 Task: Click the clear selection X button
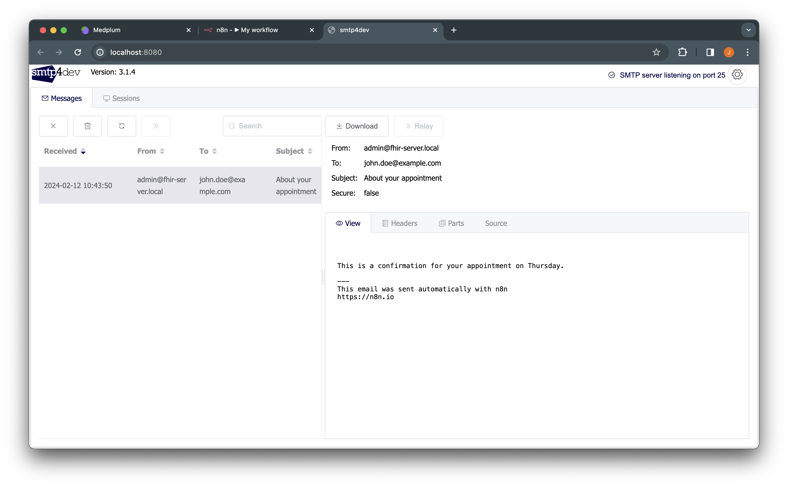(x=53, y=126)
